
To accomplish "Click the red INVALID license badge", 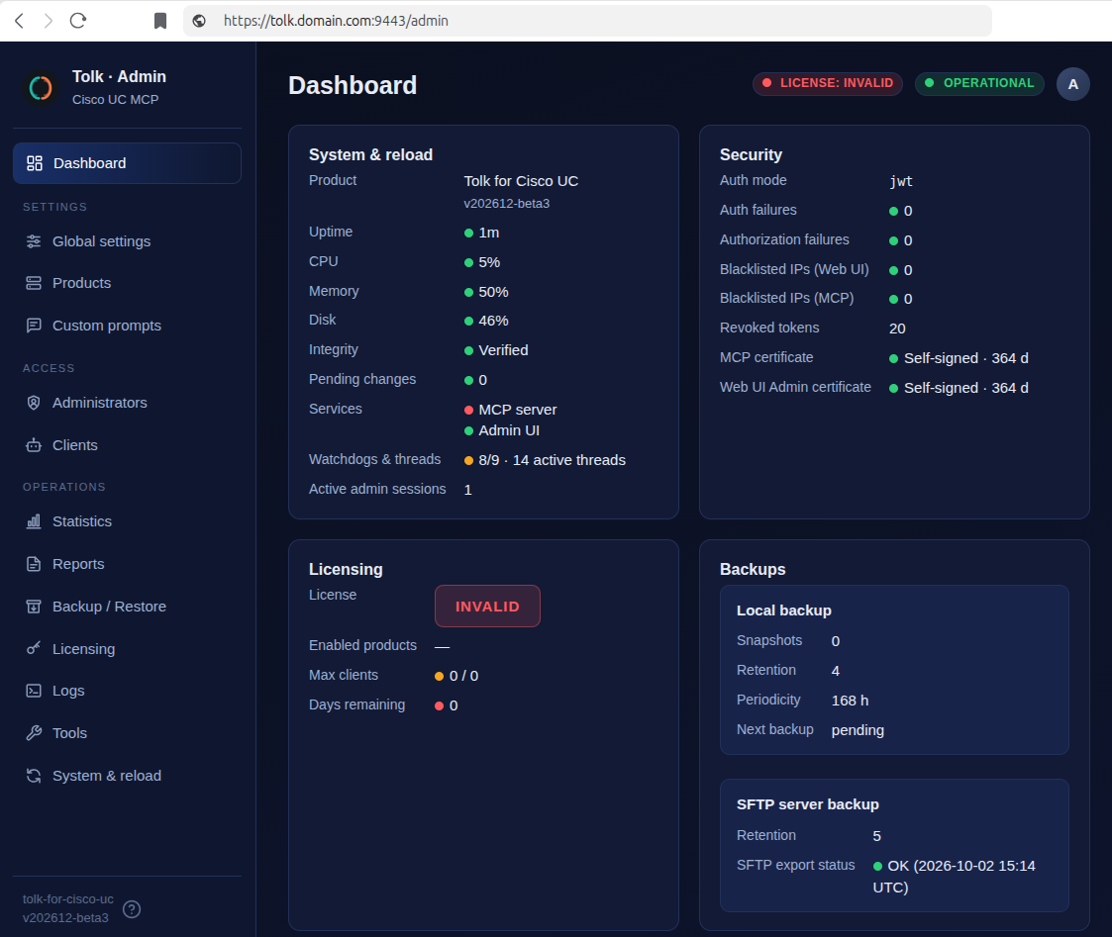I will (x=487, y=606).
